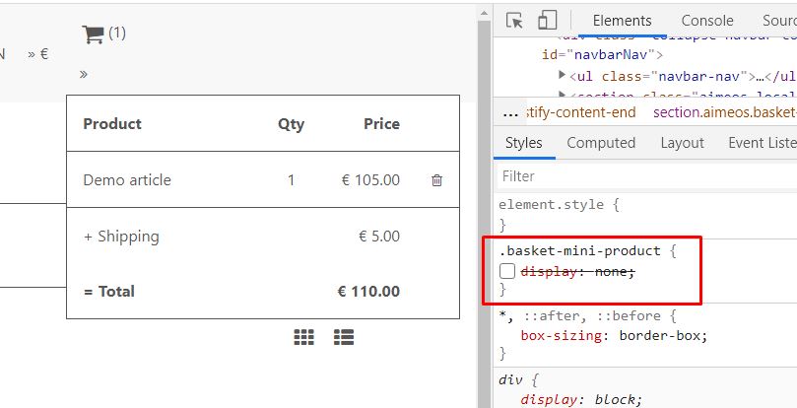Click the styles Filter input field

click(x=646, y=176)
